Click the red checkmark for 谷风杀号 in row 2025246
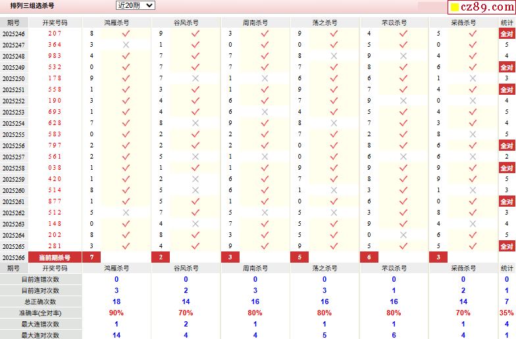The image size is (516, 339). [195, 34]
